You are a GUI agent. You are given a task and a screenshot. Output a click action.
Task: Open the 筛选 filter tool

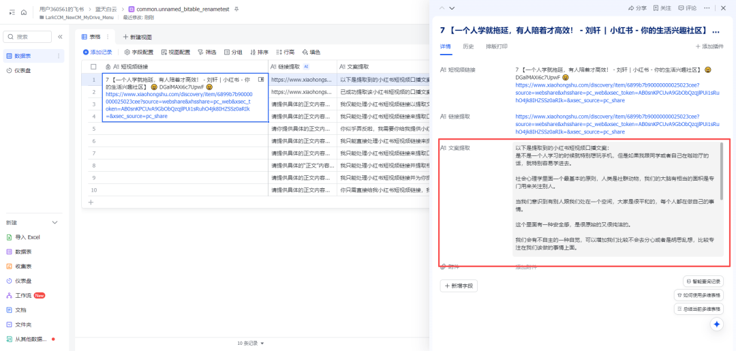pyautogui.click(x=207, y=52)
